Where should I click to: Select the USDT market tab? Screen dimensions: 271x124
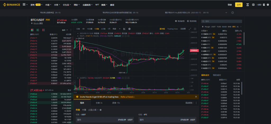214,27
